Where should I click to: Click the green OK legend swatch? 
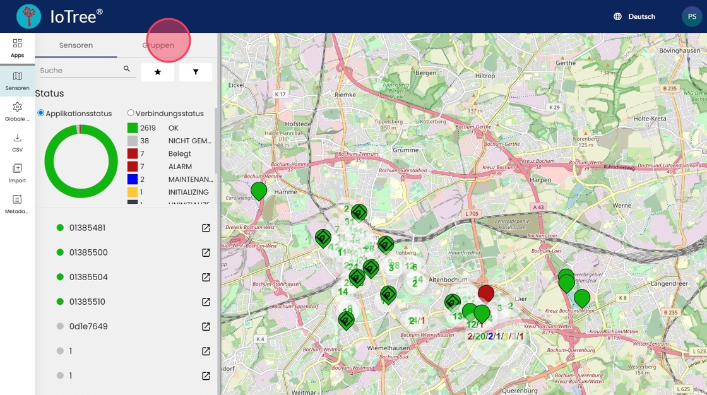click(x=133, y=128)
